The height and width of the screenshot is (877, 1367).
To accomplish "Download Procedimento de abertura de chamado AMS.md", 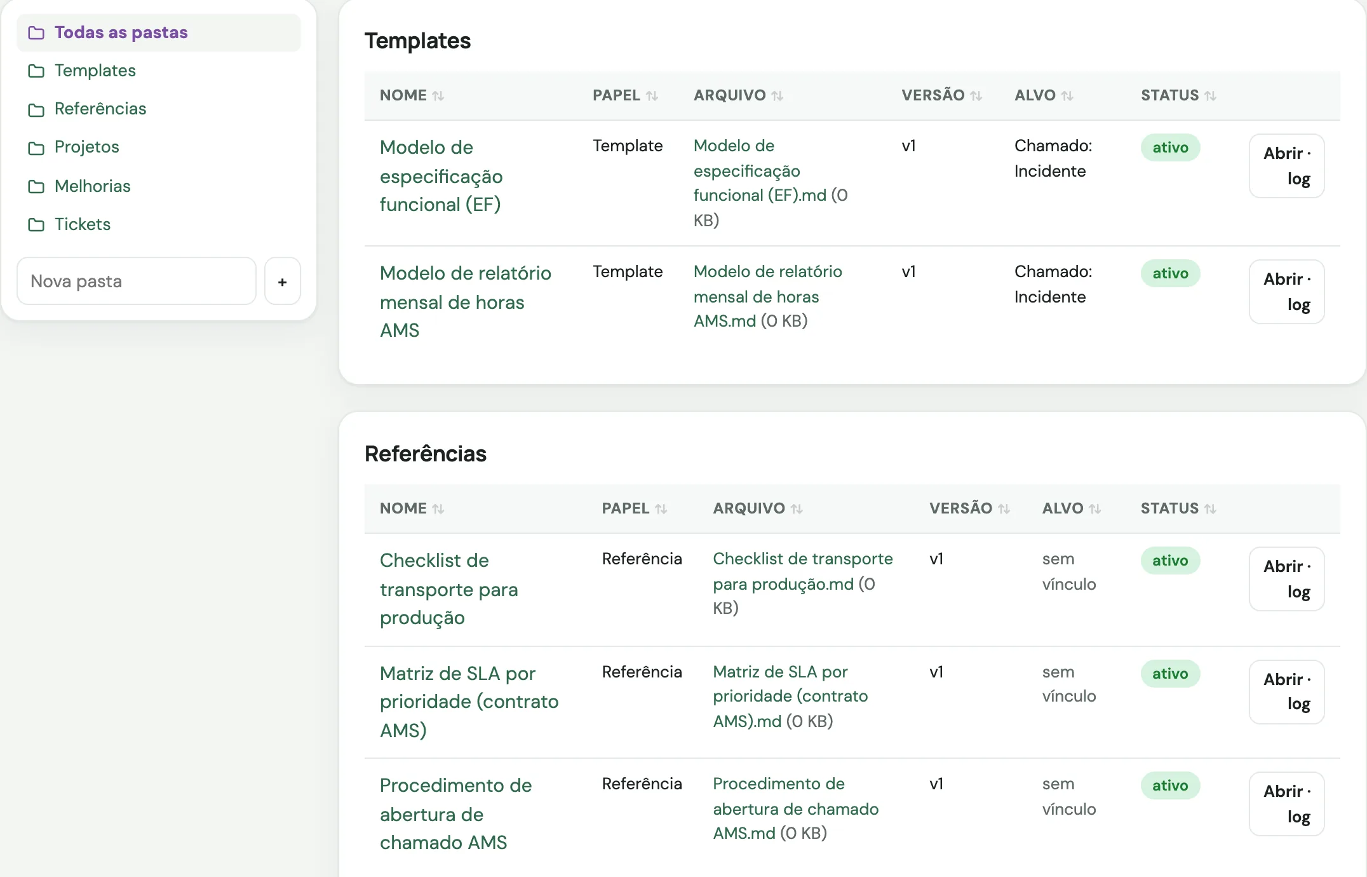I will [x=795, y=808].
